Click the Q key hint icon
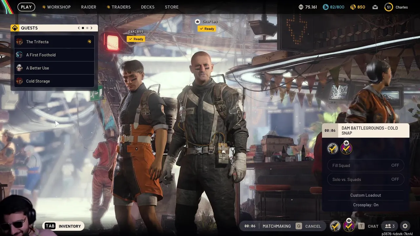420x236 pixels. pyautogui.click(x=299, y=226)
